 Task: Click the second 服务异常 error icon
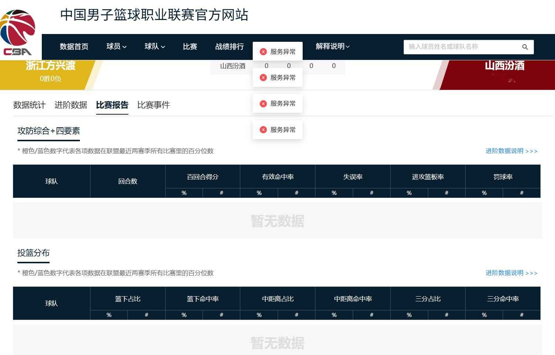(x=263, y=77)
